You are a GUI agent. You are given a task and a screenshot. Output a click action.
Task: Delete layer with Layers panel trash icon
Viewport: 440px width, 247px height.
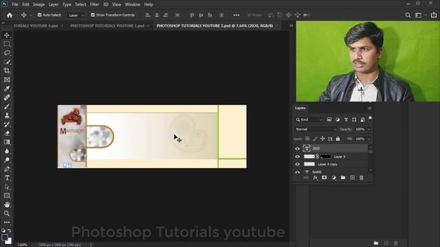pyautogui.click(x=362, y=178)
